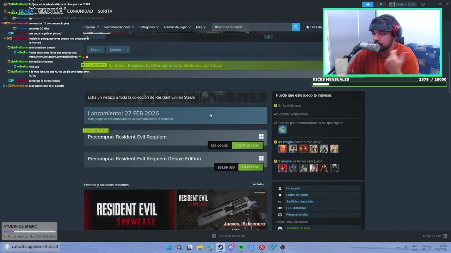
Task: Open the '9 amigos' owners link
Action: [x=285, y=161]
